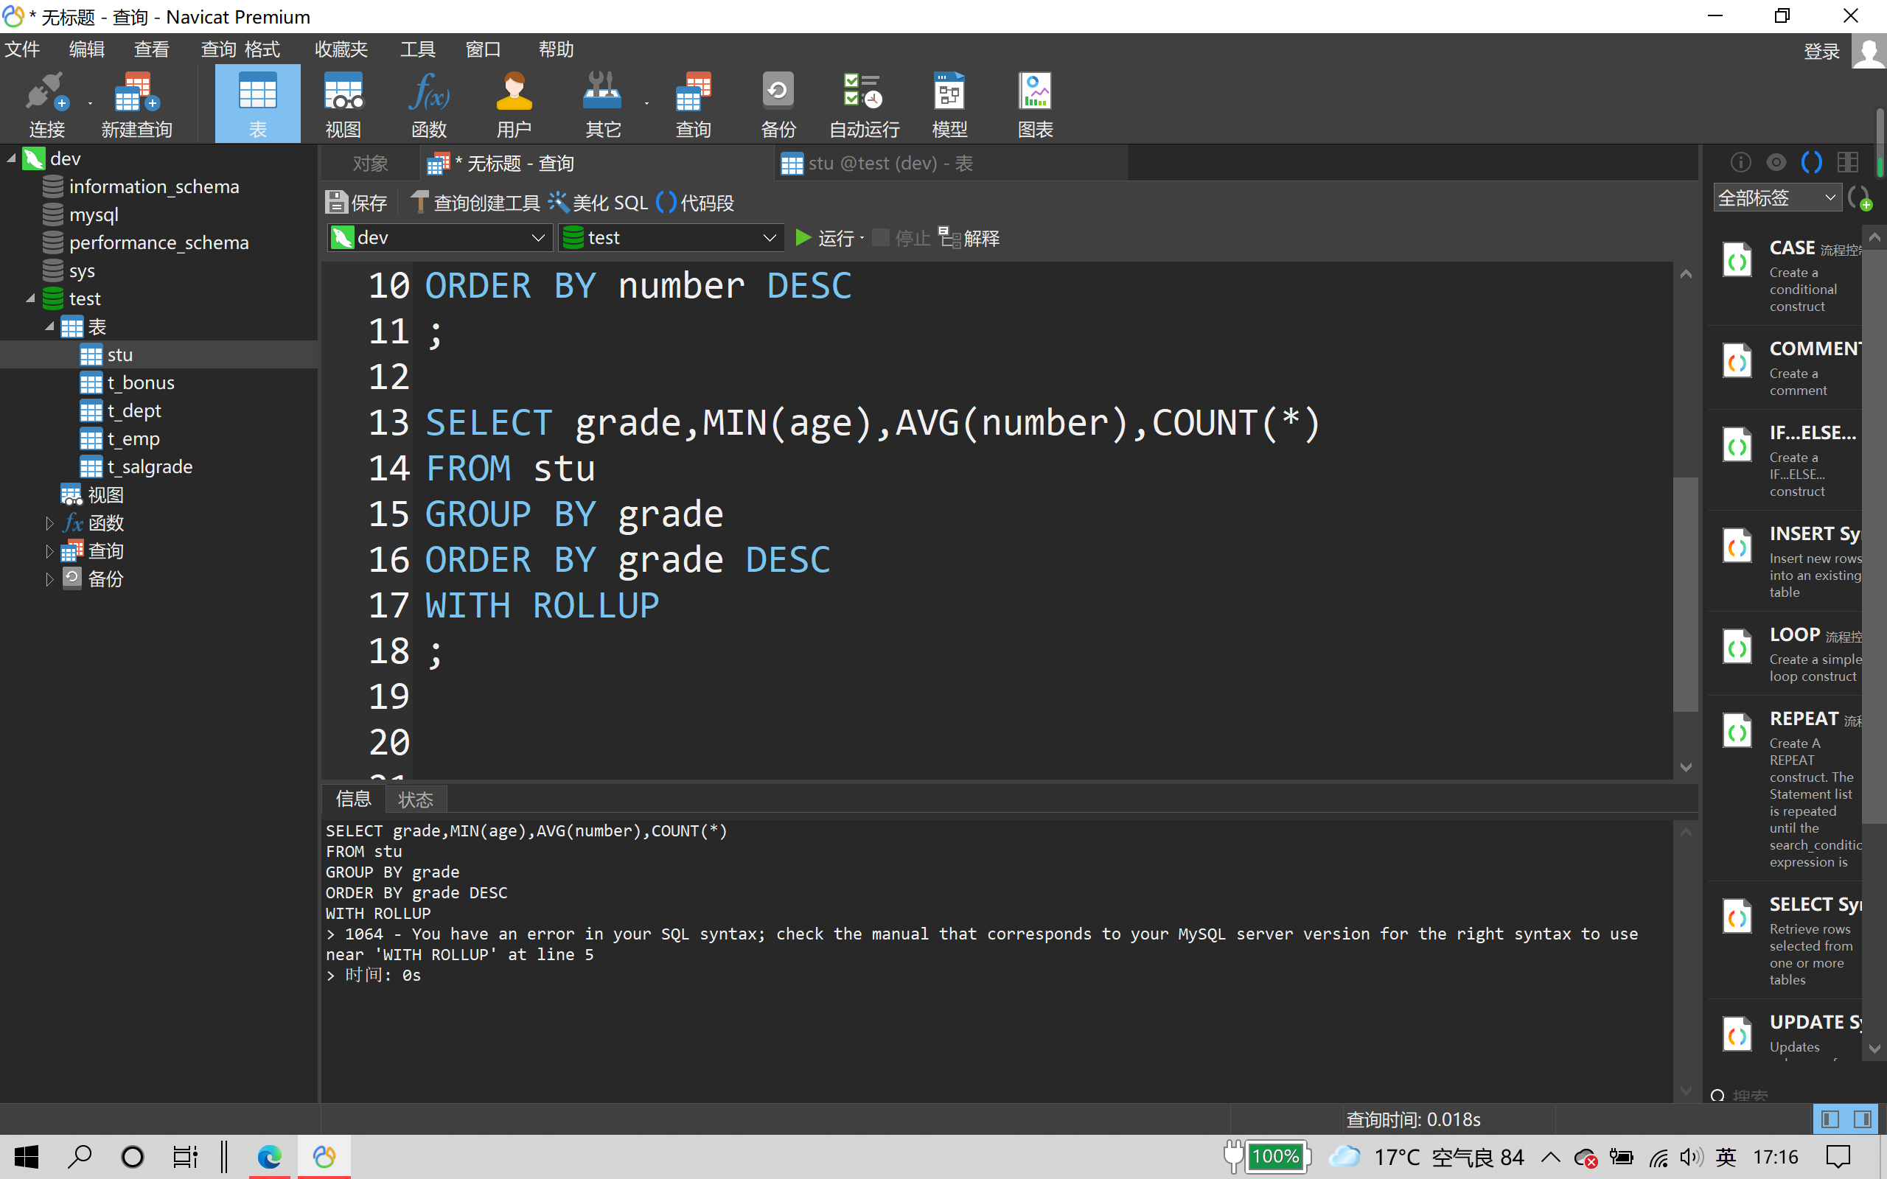Collapse the 表 tables node
This screenshot has width=1887, height=1179.
[x=49, y=326]
